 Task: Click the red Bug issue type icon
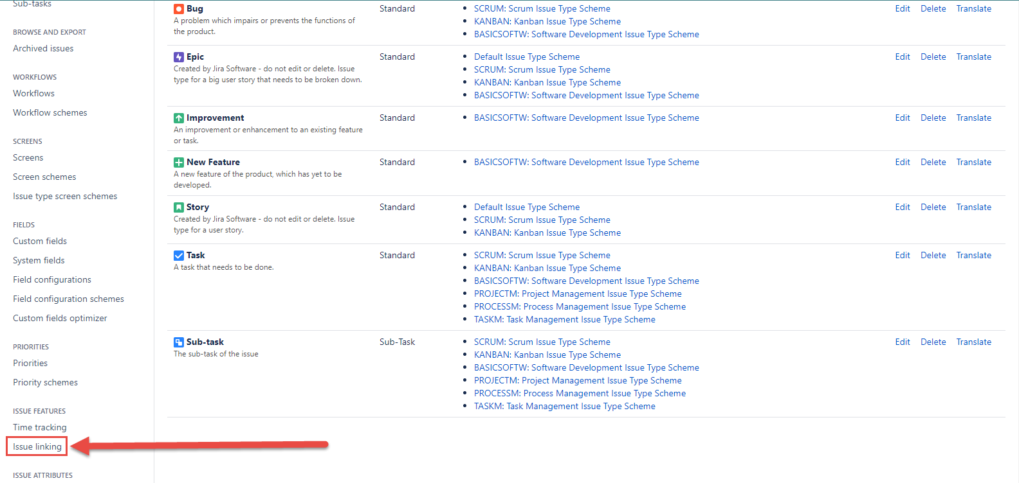[179, 9]
